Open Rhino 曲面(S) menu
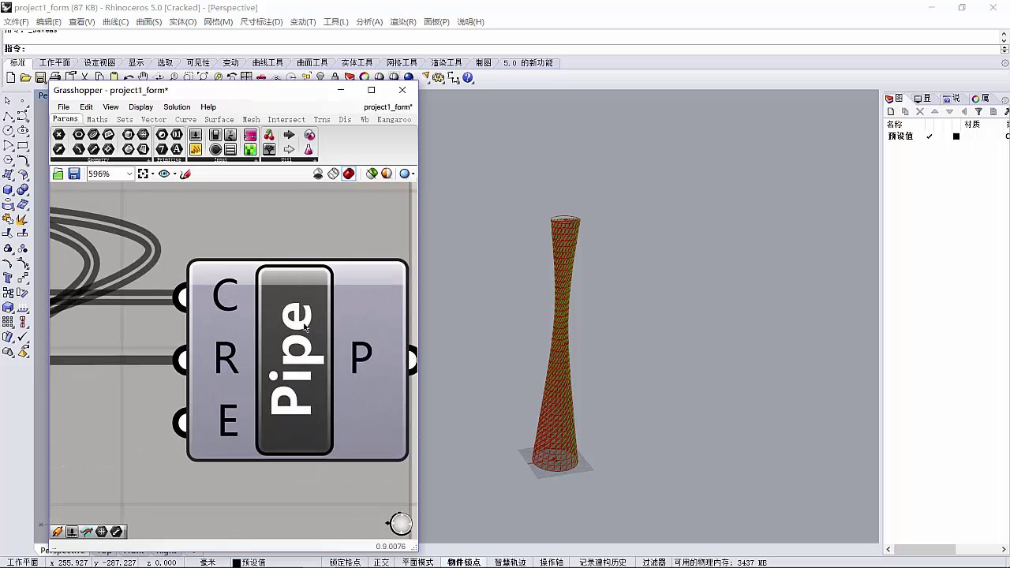This screenshot has width=1010, height=568. pos(149,21)
